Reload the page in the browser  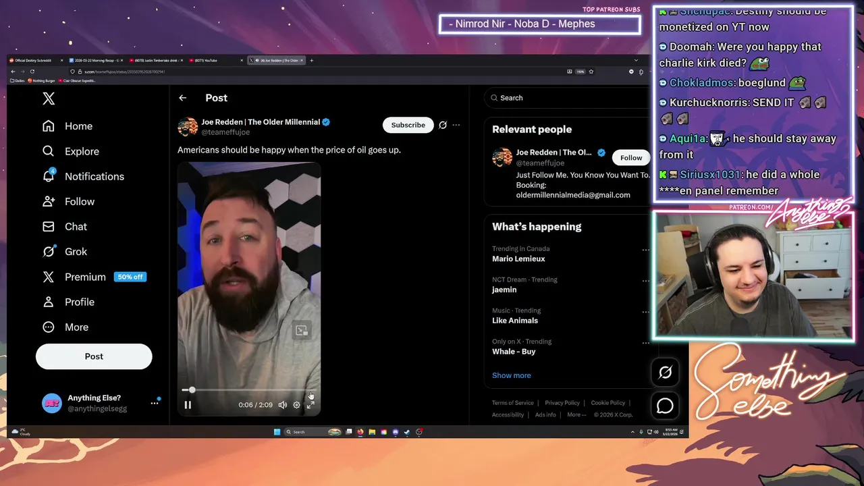coord(32,72)
